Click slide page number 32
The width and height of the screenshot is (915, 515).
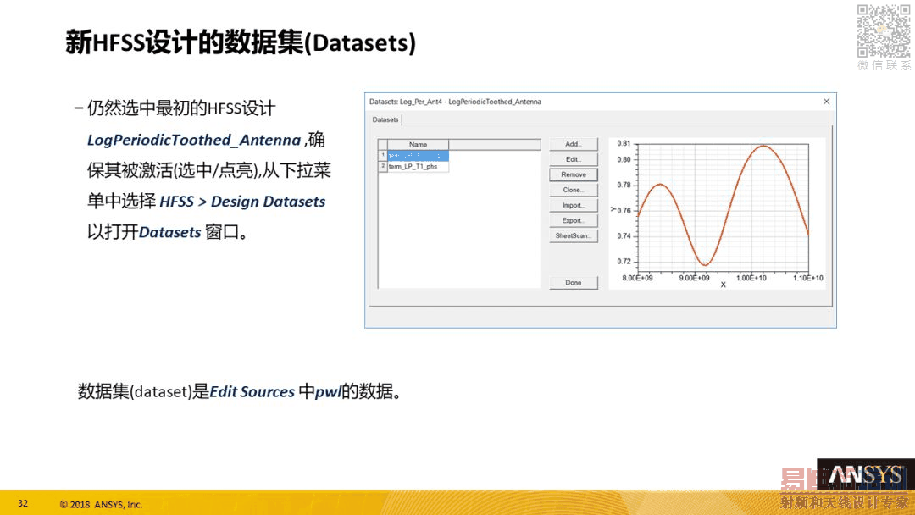coord(23,503)
